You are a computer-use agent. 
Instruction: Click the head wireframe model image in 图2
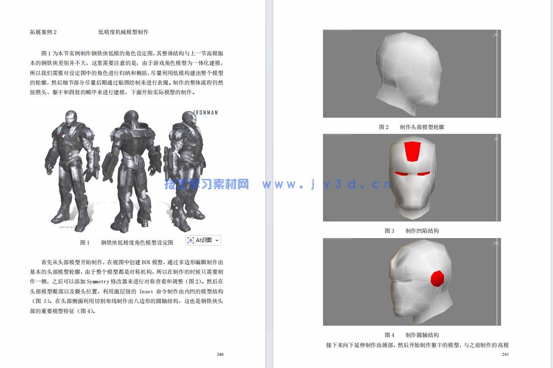(x=411, y=73)
